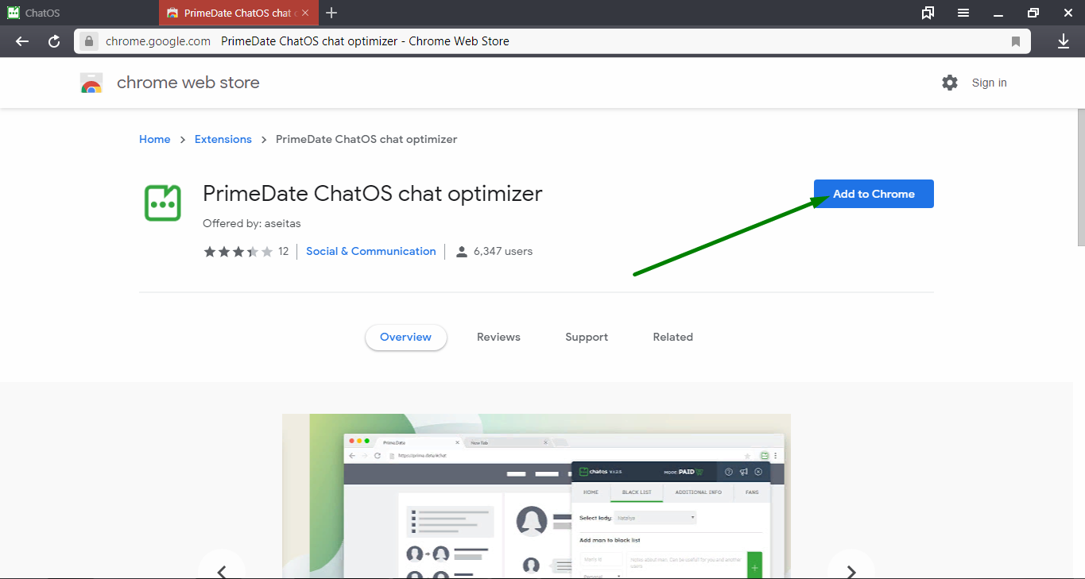Viewport: 1085px width, 579px height.
Task: Click the PrimeDate ChatOS chat optimizer heading
Action: [x=373, y=193]
